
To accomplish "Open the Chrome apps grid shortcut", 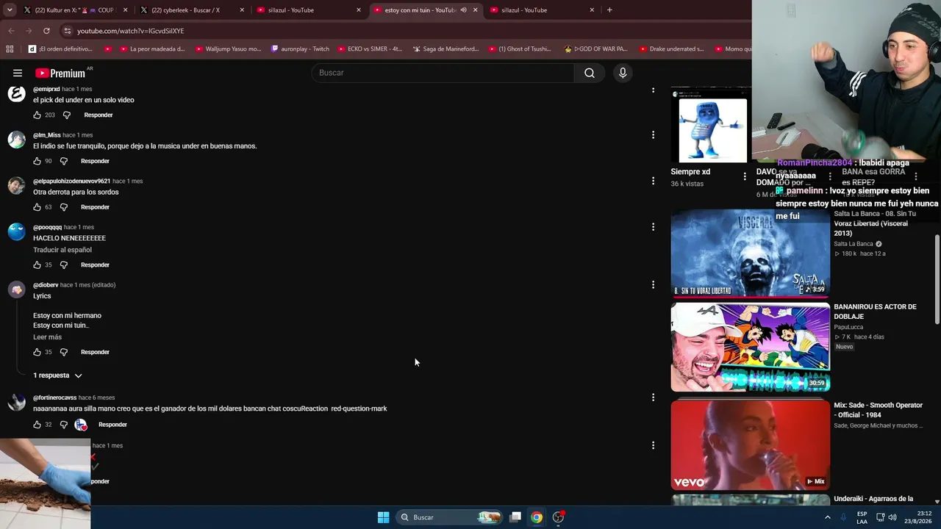I will pyautogui.click(x=10, y=49).
